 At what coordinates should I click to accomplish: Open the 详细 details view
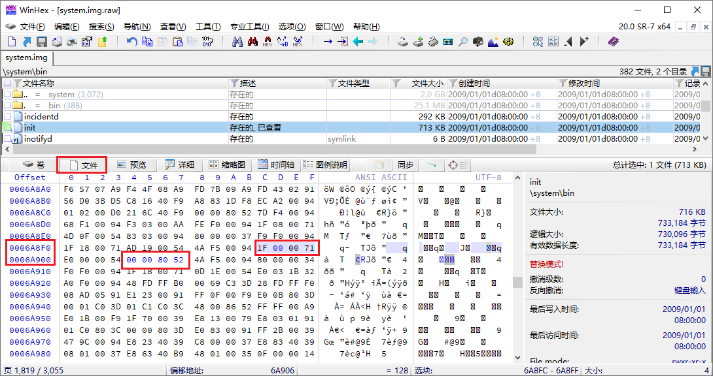click(180, 164)
